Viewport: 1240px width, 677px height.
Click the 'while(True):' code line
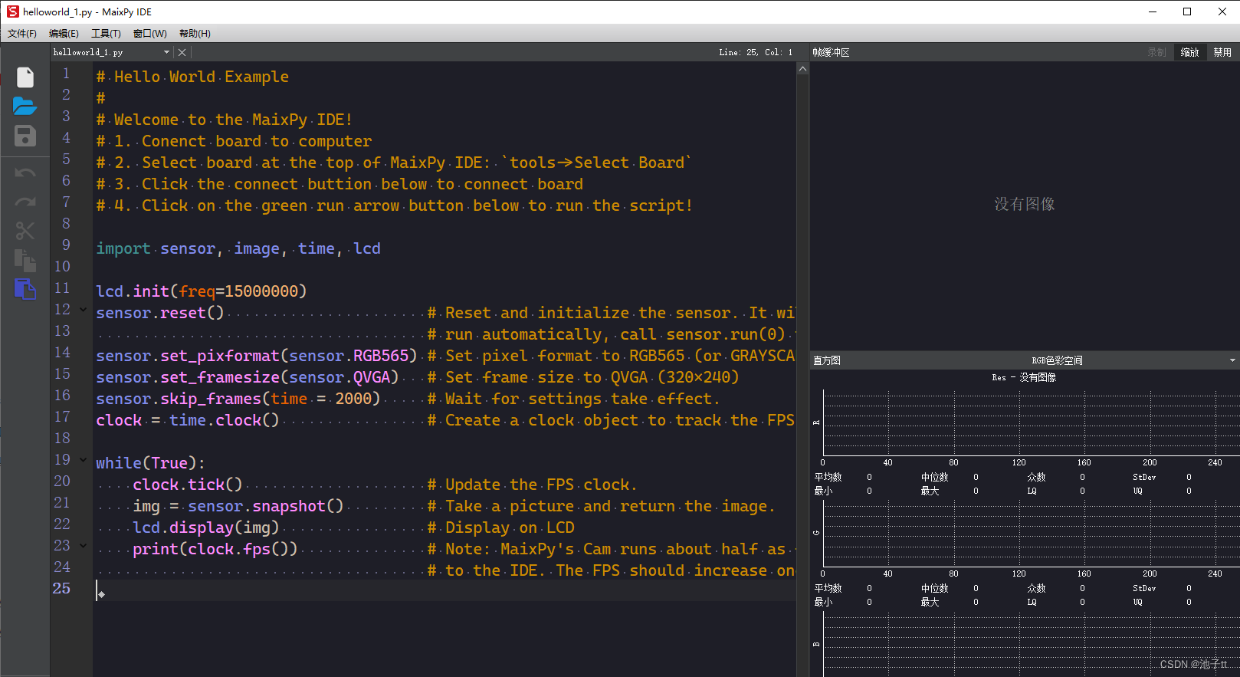[x=150, y=463]
